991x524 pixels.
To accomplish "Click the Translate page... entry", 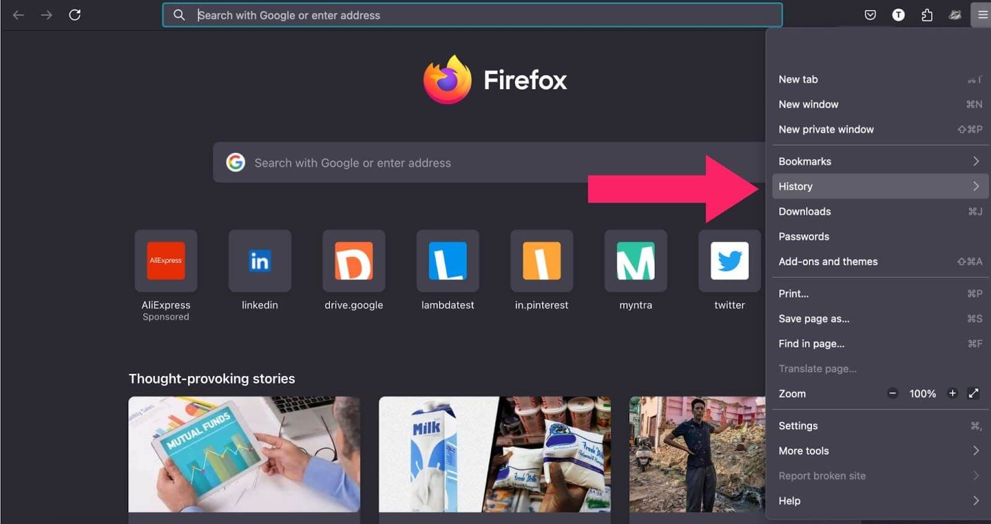I will (880, 369).
